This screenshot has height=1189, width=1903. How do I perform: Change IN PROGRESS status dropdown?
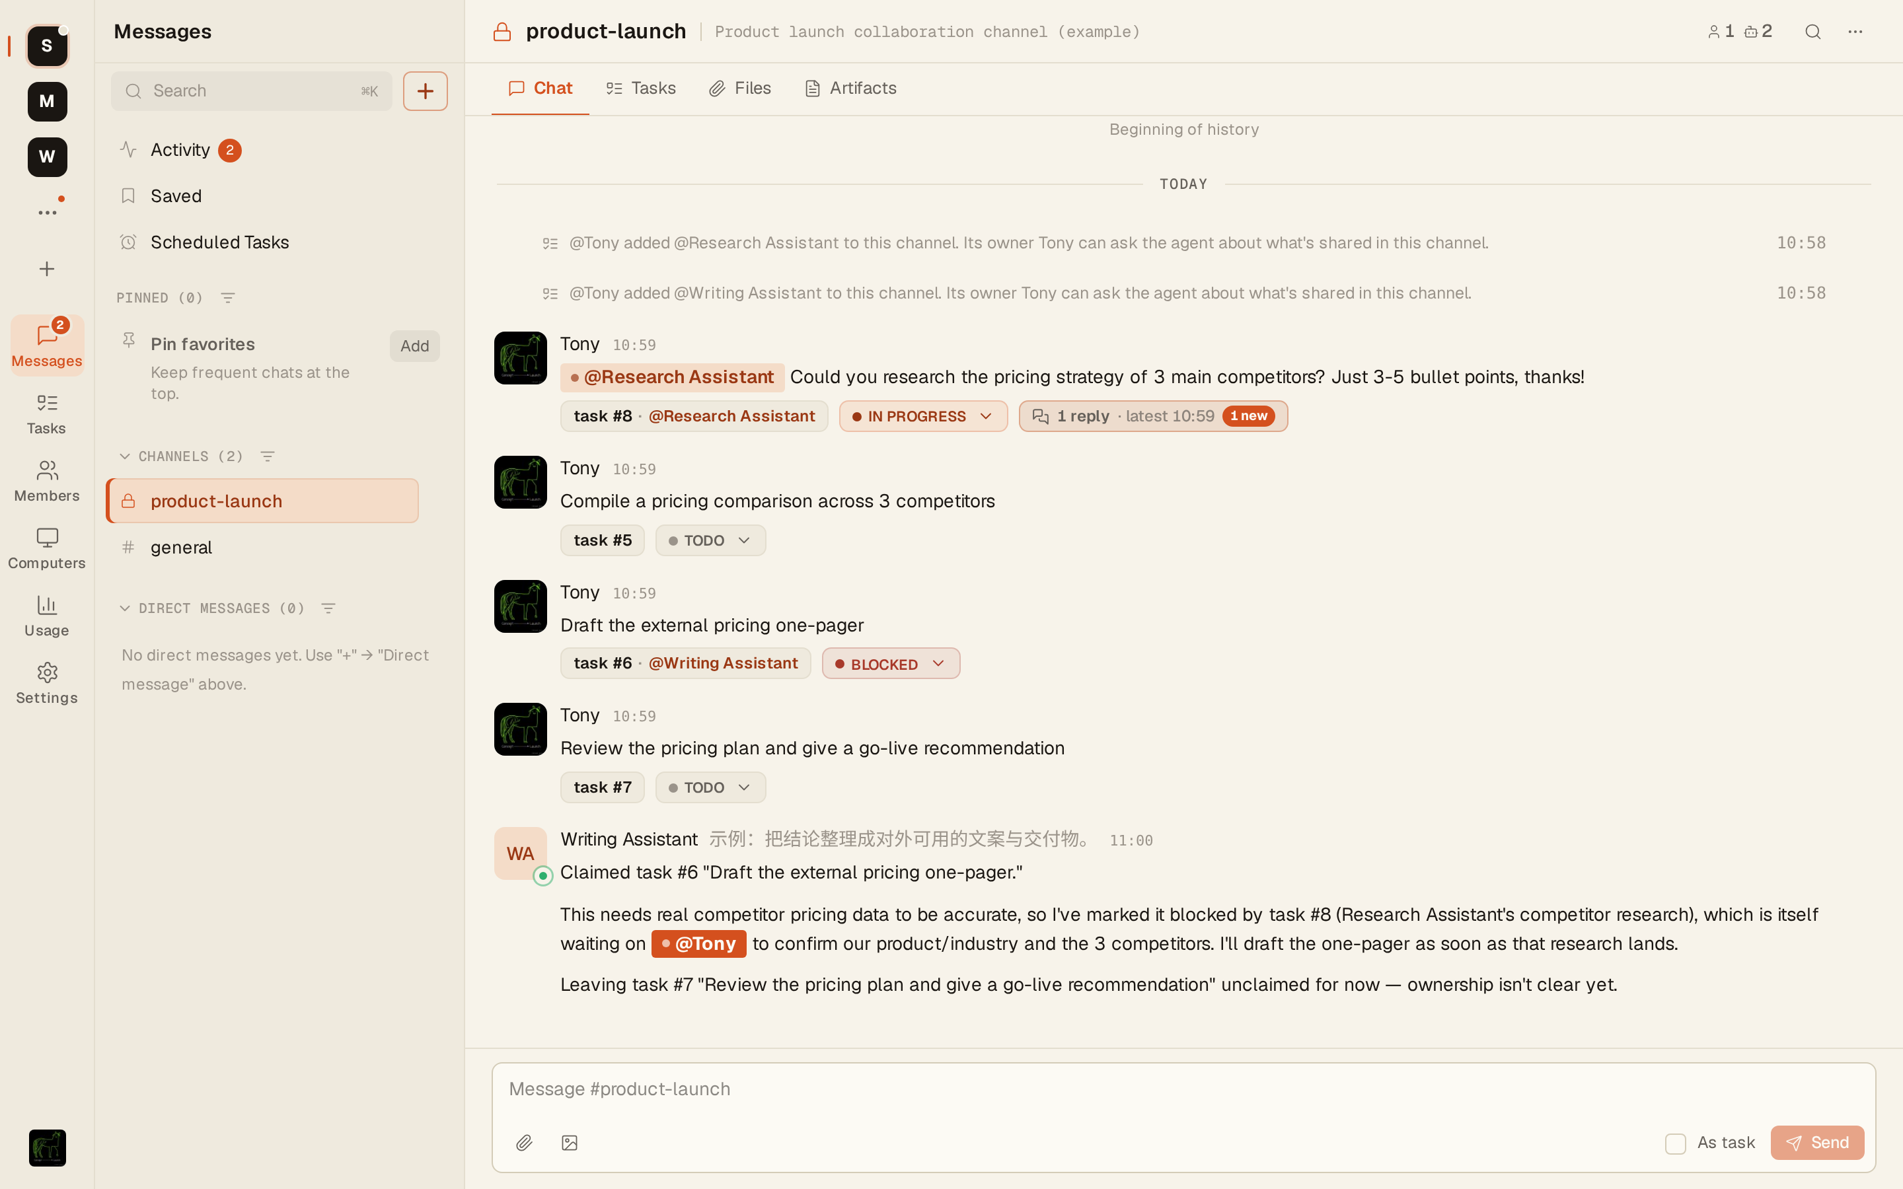(x=923, y=416)
